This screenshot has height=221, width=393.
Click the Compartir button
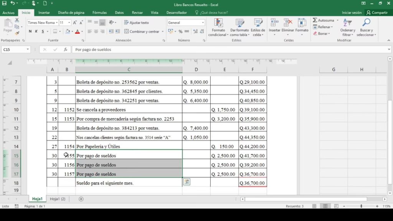[377, 13]
